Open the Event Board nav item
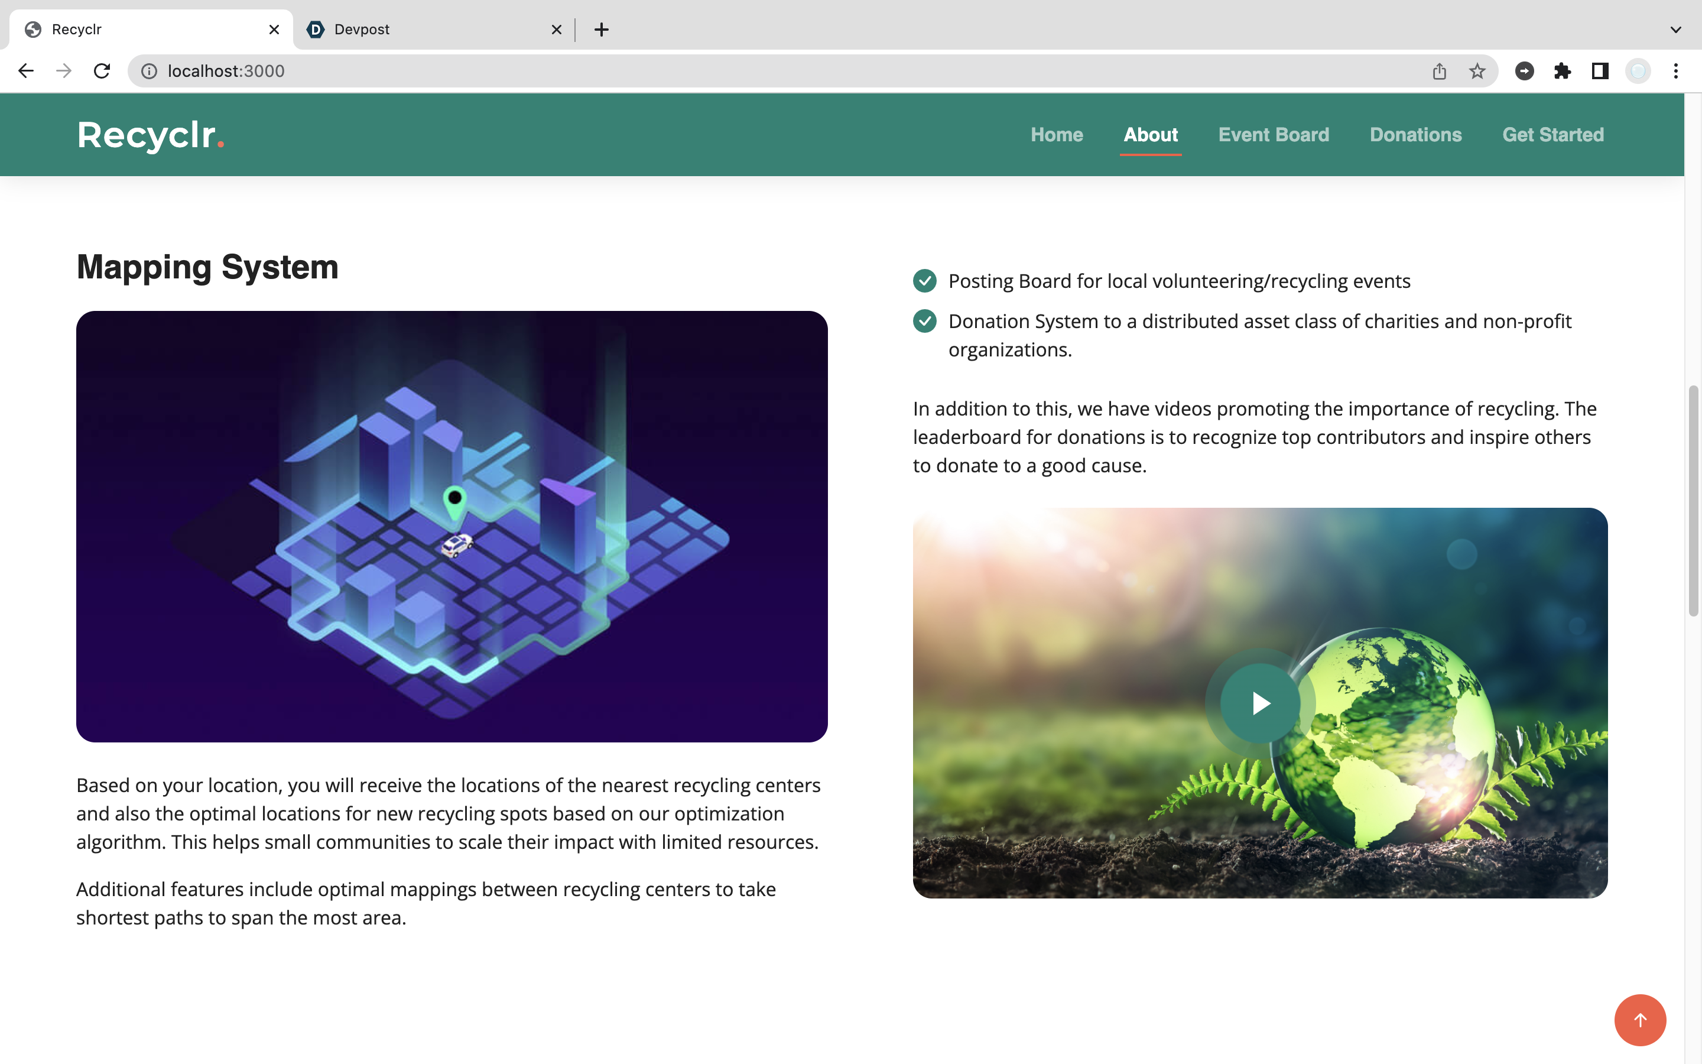Image resolution: width=1702 pixels, height=1064 pixels. (1273, 134)
